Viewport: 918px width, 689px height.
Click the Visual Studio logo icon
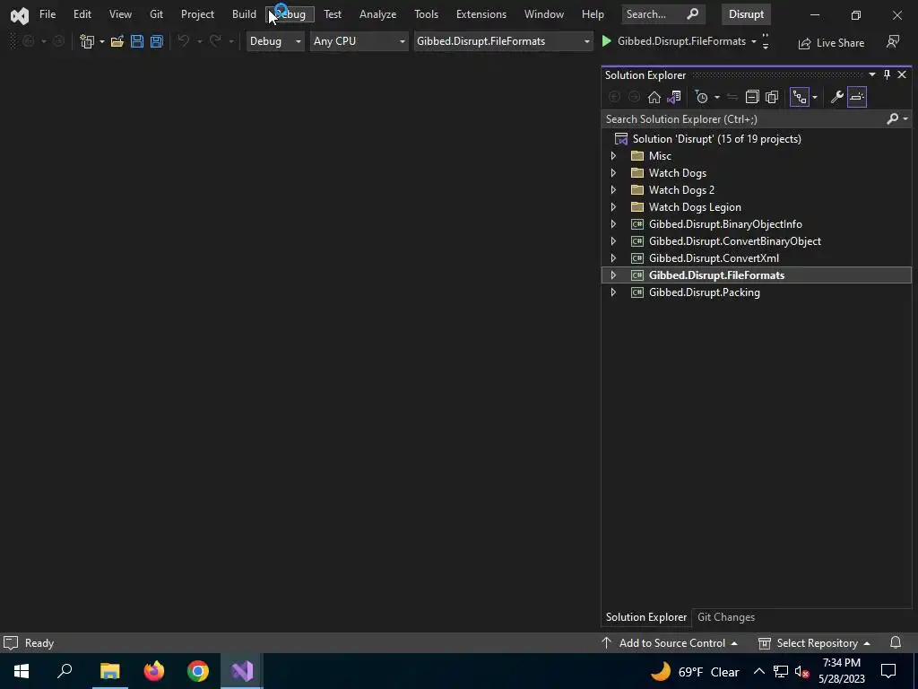(x=20, y=14)
